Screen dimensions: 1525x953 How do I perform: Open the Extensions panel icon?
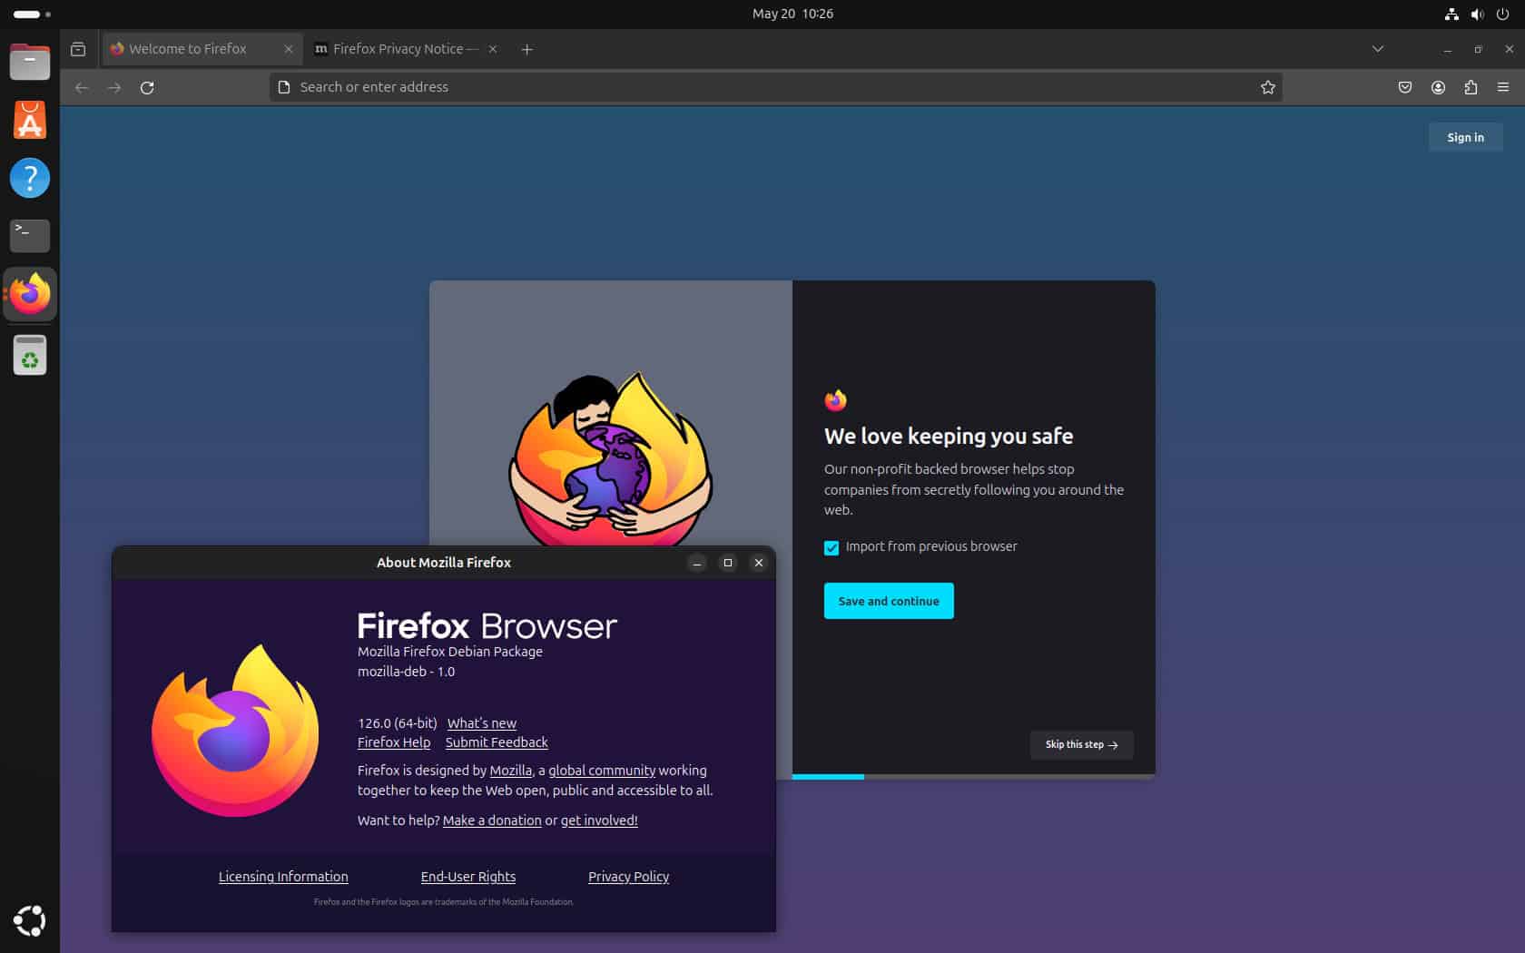(1470, 87)
